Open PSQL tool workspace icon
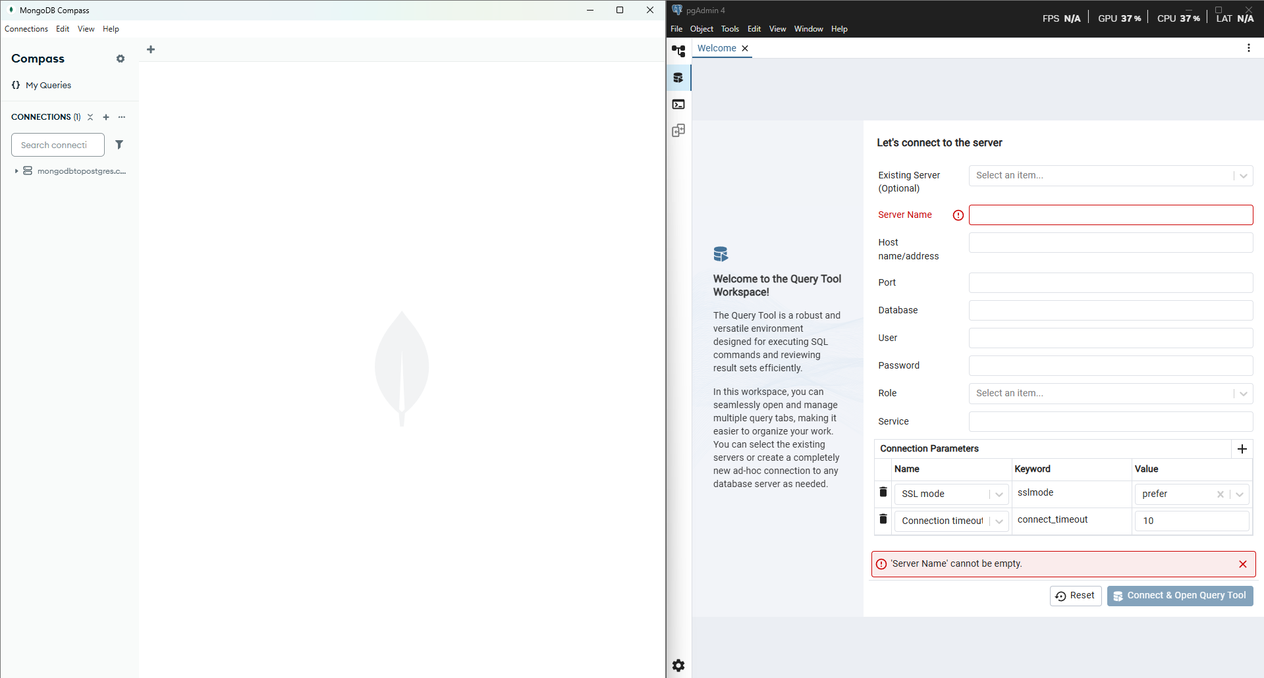The image size is (1264, 678). pos(678,104)
